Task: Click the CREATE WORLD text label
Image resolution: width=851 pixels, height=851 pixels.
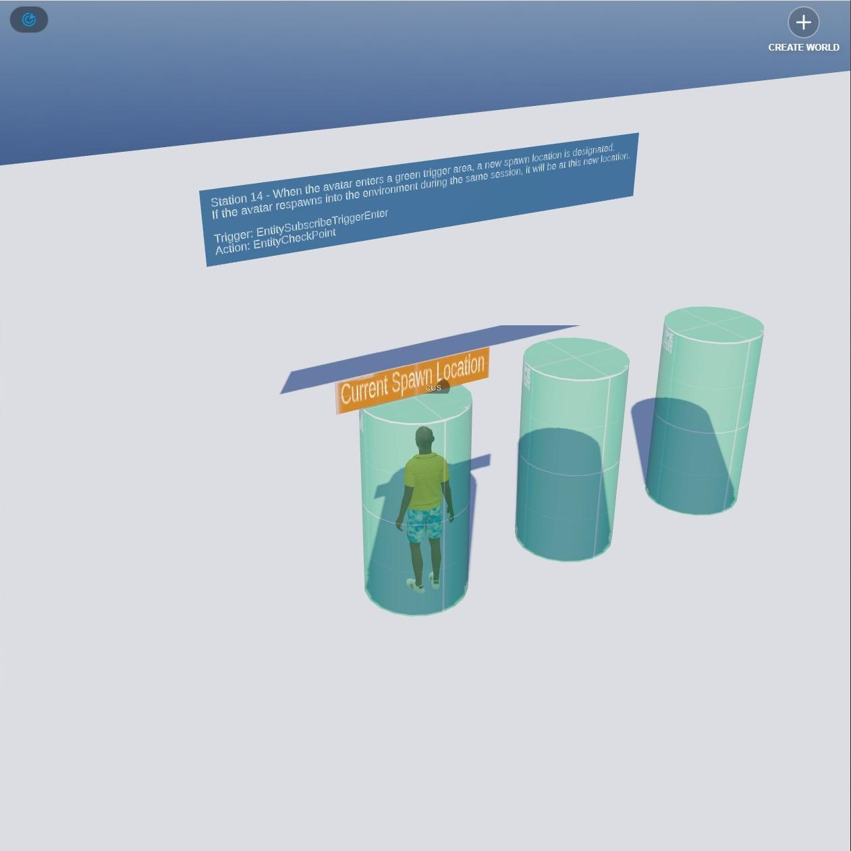Action: (x=803, y=47)
